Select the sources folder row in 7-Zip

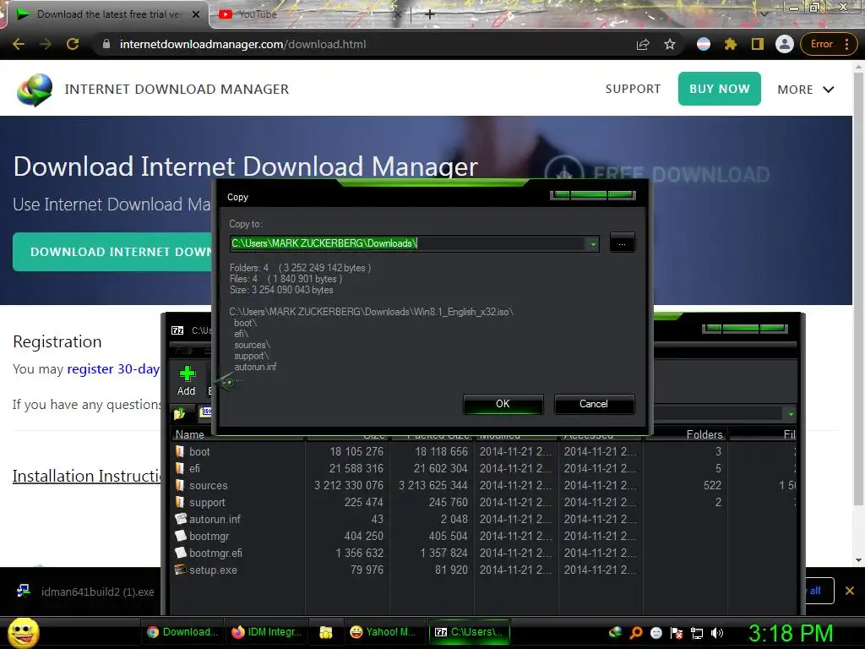(483, 486)
